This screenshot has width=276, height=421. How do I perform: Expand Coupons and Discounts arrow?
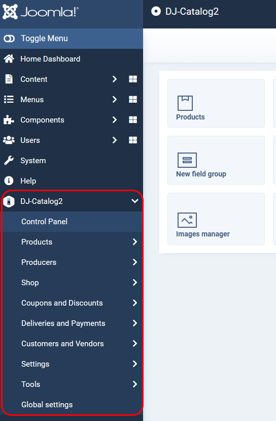click(135, 303)
